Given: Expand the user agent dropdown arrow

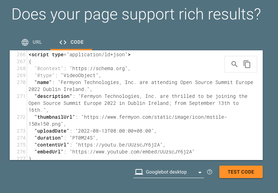Looking at the screenshot, I should 199,173.
